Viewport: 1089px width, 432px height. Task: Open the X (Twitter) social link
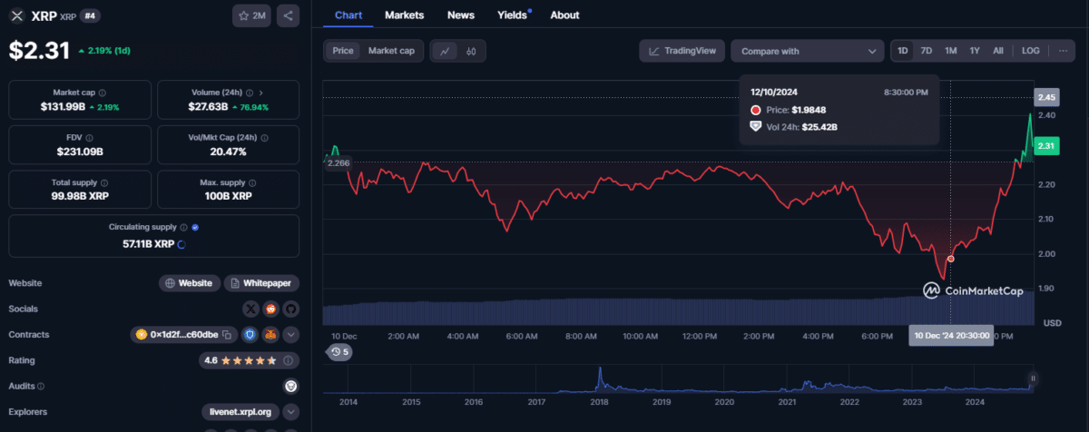pyautogui.click(x=250, y=309)
